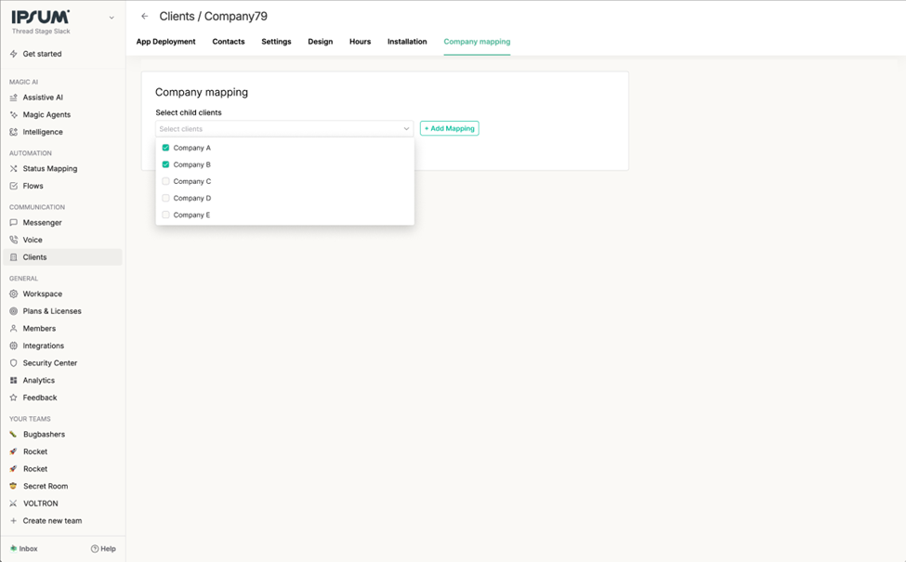The image size is (906, 562).
Task: Click the Bugbashers team icon
Action: tap(13, 435)
